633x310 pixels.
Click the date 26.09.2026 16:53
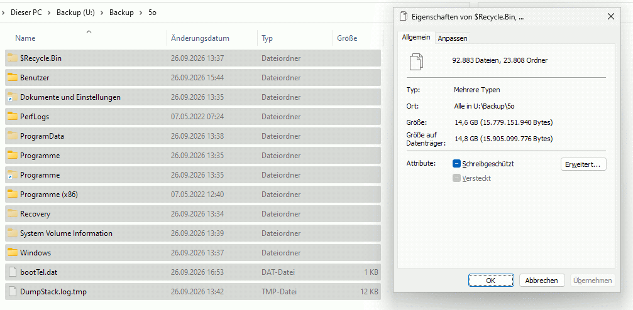(197, 272)
